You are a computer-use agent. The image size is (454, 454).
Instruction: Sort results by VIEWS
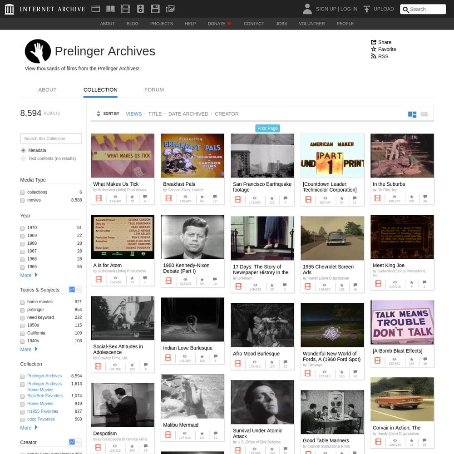[133, 114]
